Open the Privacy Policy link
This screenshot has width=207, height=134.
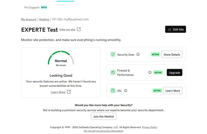(x=150, y=127)
